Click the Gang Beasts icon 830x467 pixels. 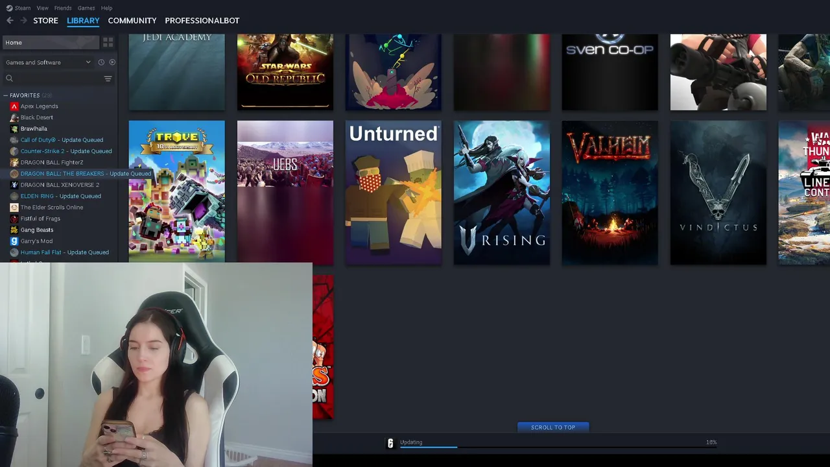(14, 230)
